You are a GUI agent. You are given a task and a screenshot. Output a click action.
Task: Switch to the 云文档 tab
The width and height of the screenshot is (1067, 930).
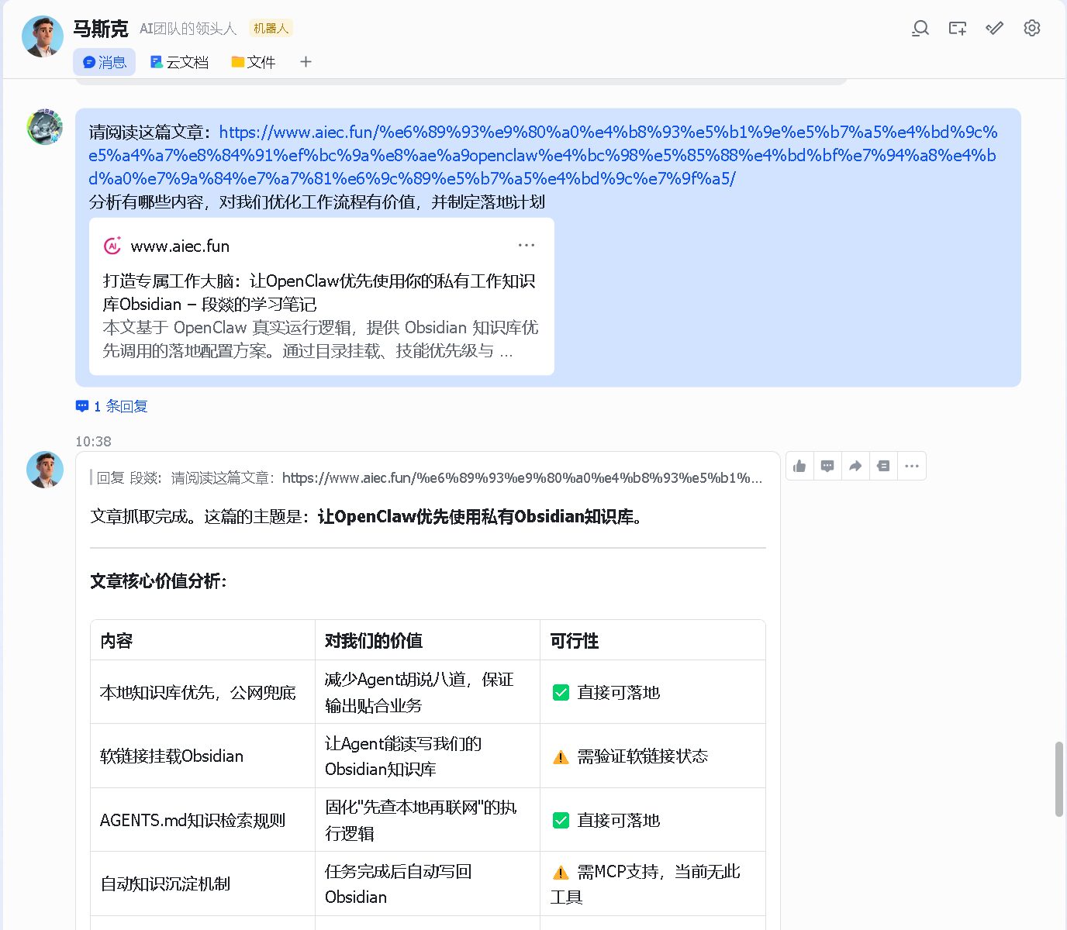click(179, 62)
